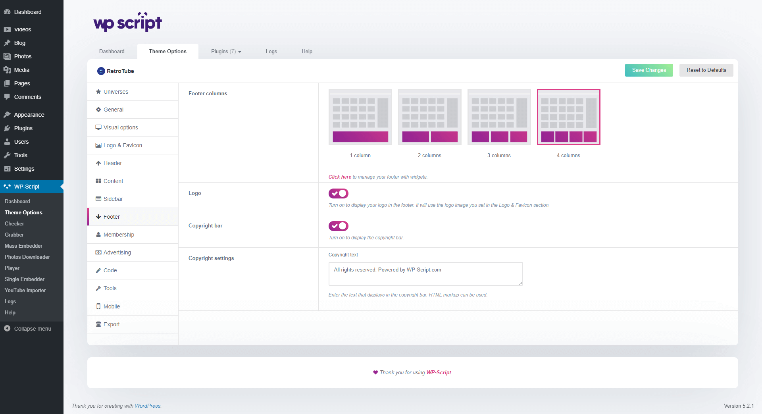Open the Sidebar options section
The width and height of the screenshot is (762, 414).
133,199
